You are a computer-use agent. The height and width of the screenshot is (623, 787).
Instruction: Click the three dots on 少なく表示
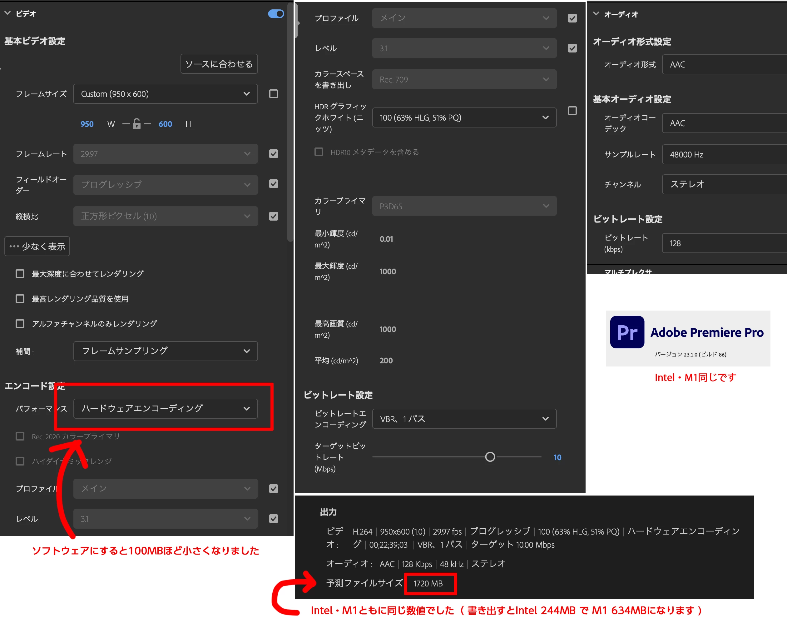(x=14, y=246)
